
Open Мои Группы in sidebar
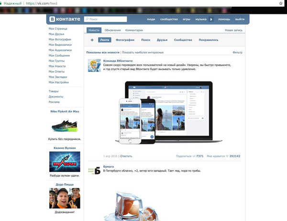coord(56,61)
